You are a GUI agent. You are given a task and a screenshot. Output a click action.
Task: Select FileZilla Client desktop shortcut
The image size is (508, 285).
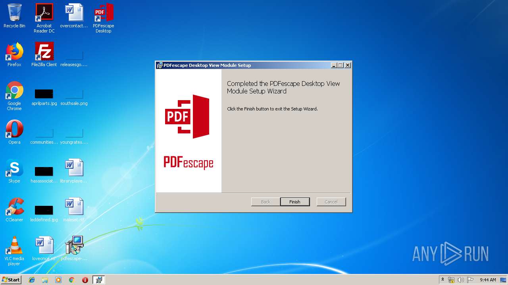pos(44,55)
